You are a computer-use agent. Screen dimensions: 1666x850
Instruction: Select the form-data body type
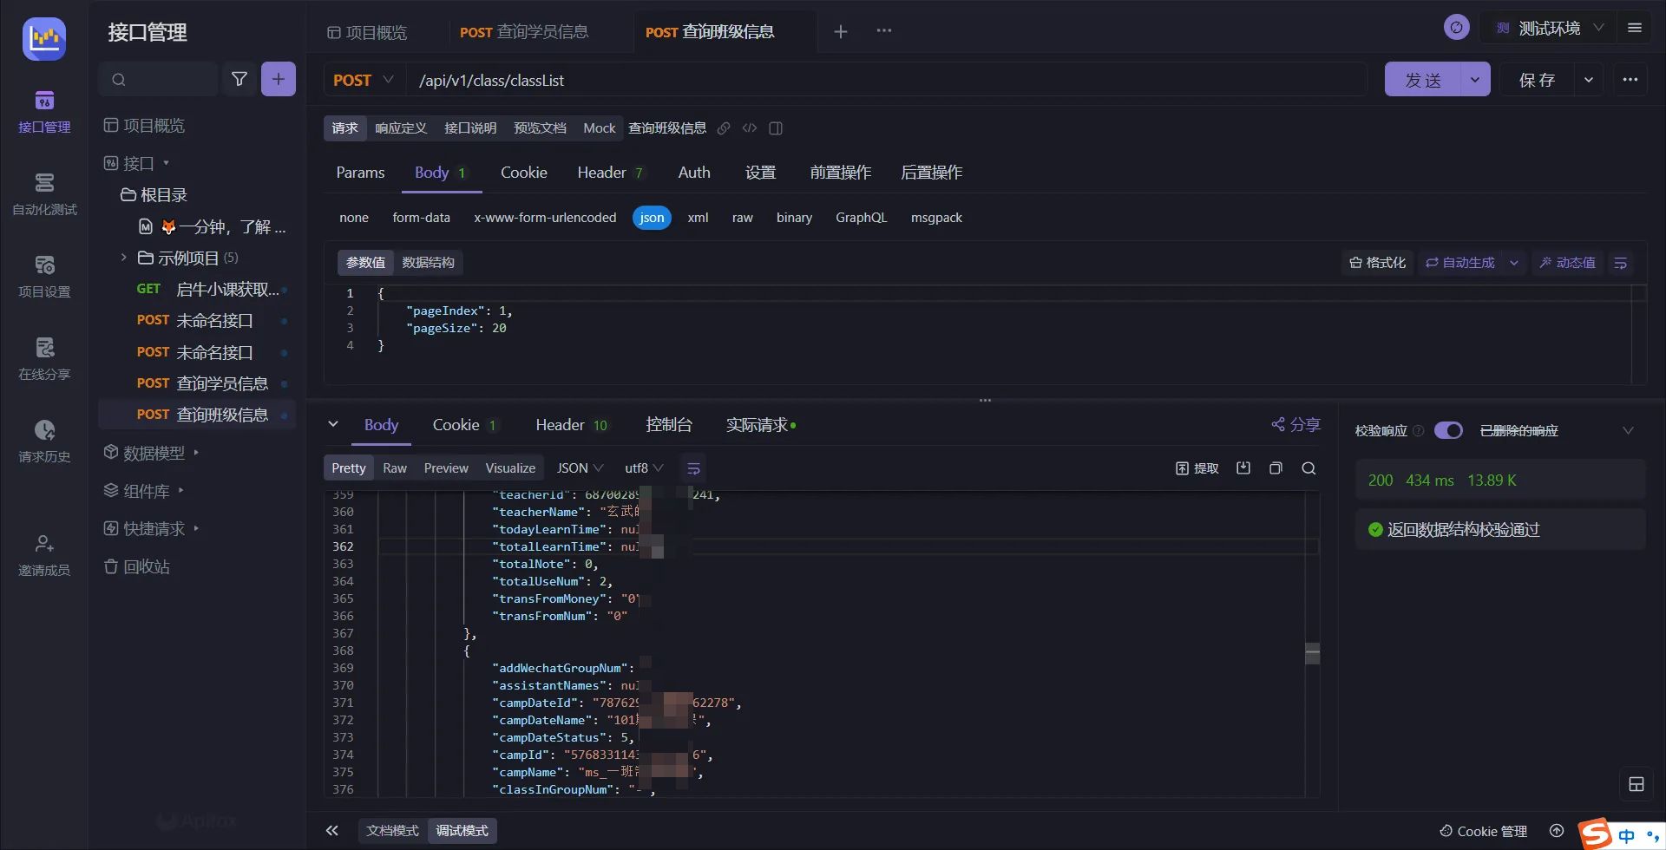(421, 218)
